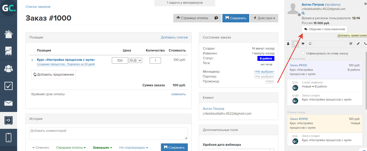This screenshot has width=367, height=151.
Task: Click 'Создание процессов, Подписка на 30 дней' link
Action: [x=66, y=64]
